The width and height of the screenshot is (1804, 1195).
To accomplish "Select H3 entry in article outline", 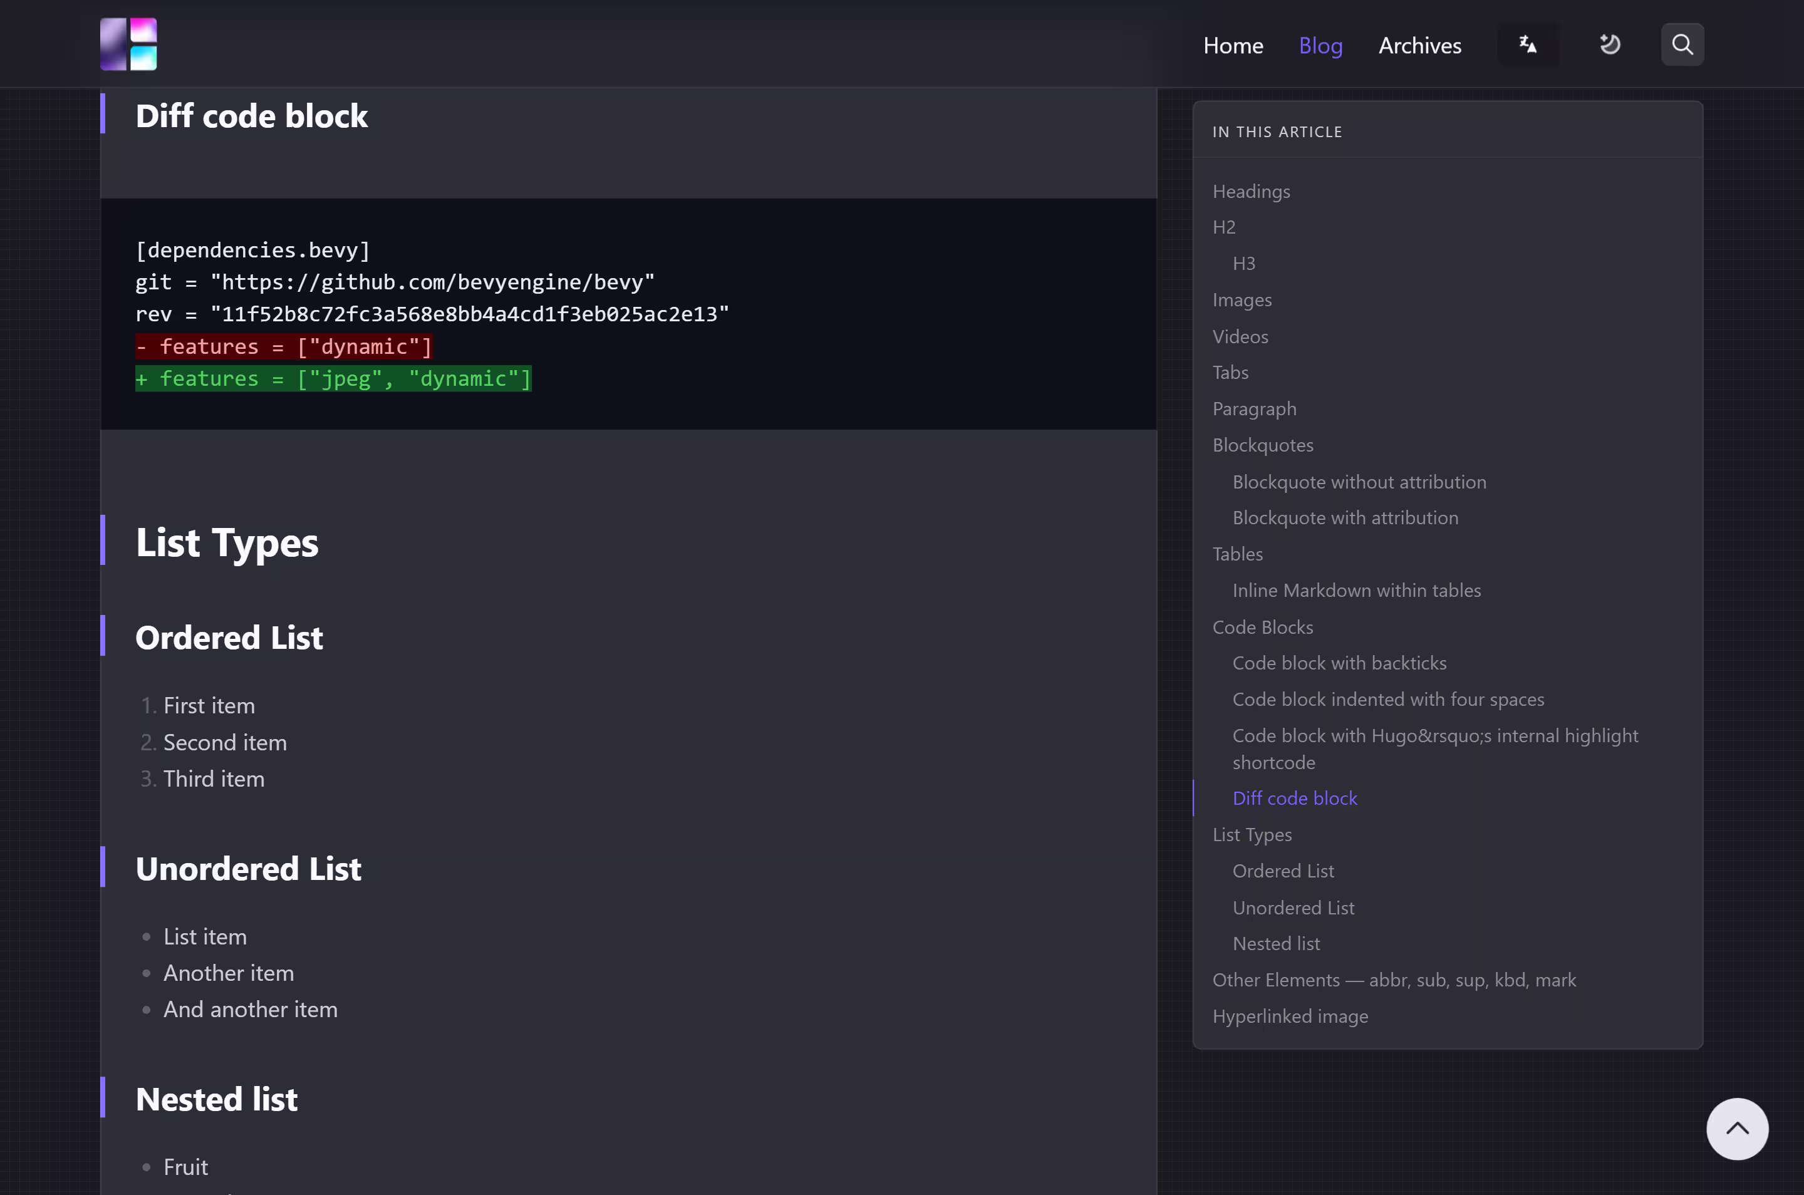I will click(1243, 264).
